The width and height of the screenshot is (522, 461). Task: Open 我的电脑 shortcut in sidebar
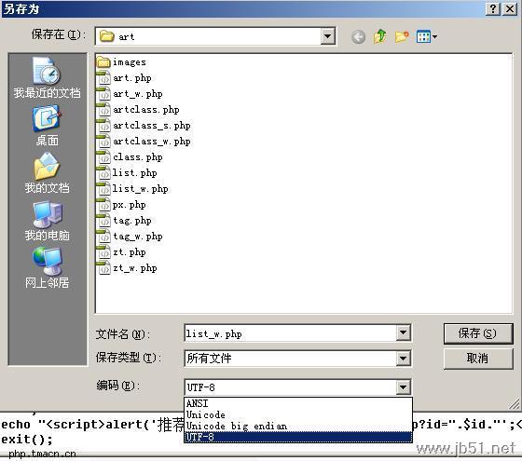[x=47, y=221]
